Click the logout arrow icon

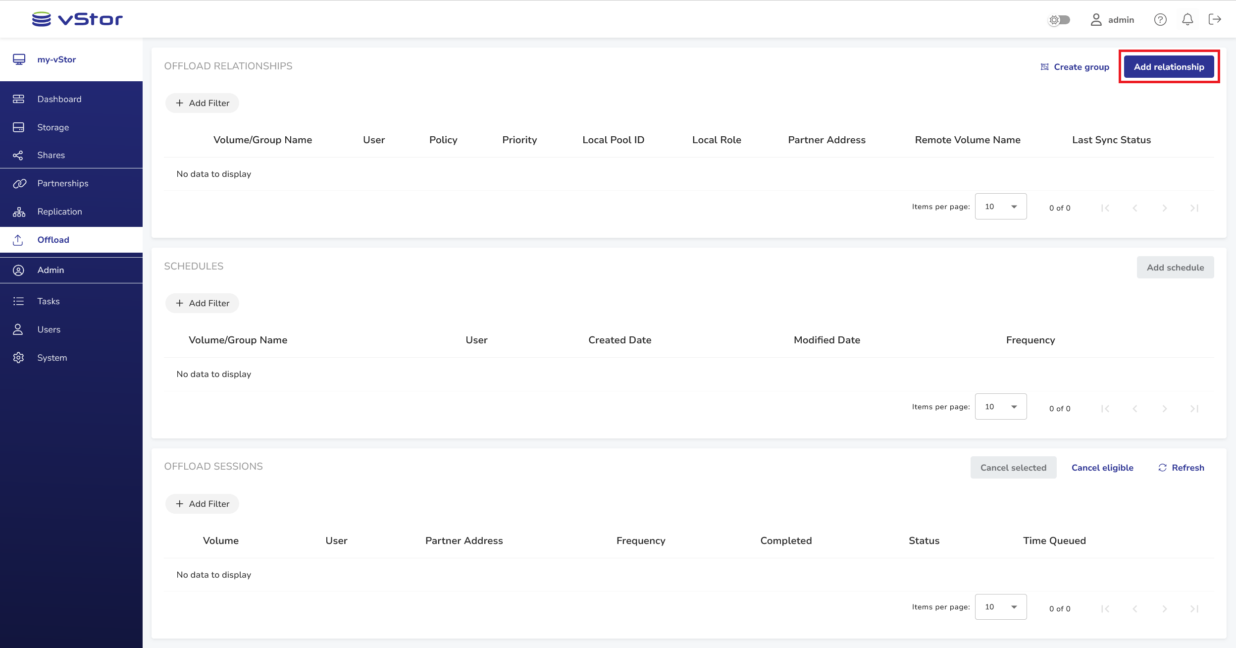point(1215,20)
